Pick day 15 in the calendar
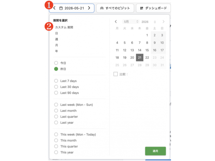This screenshot has width=215, height=161. coord(147,50)
